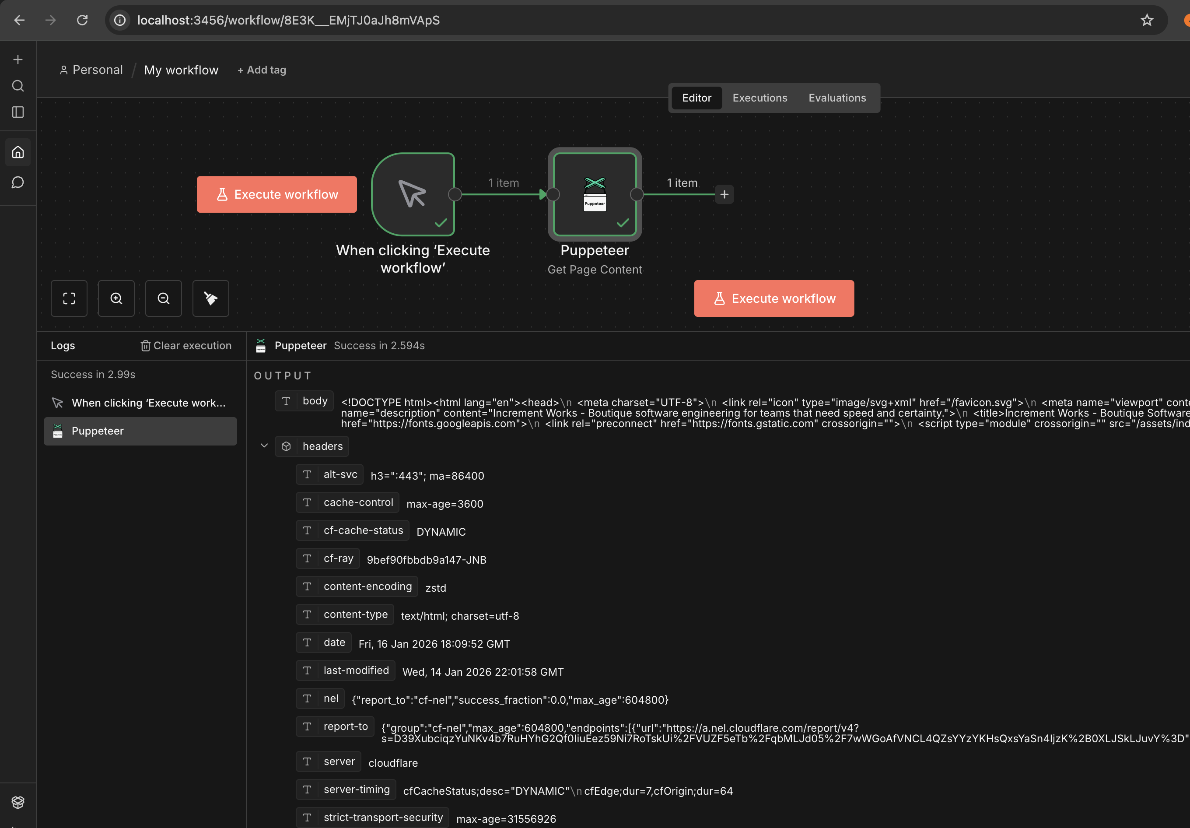The width and height of the screenshot is (1190, 828).
Task: Select the manual trigger node
Action: coord(413,194)
